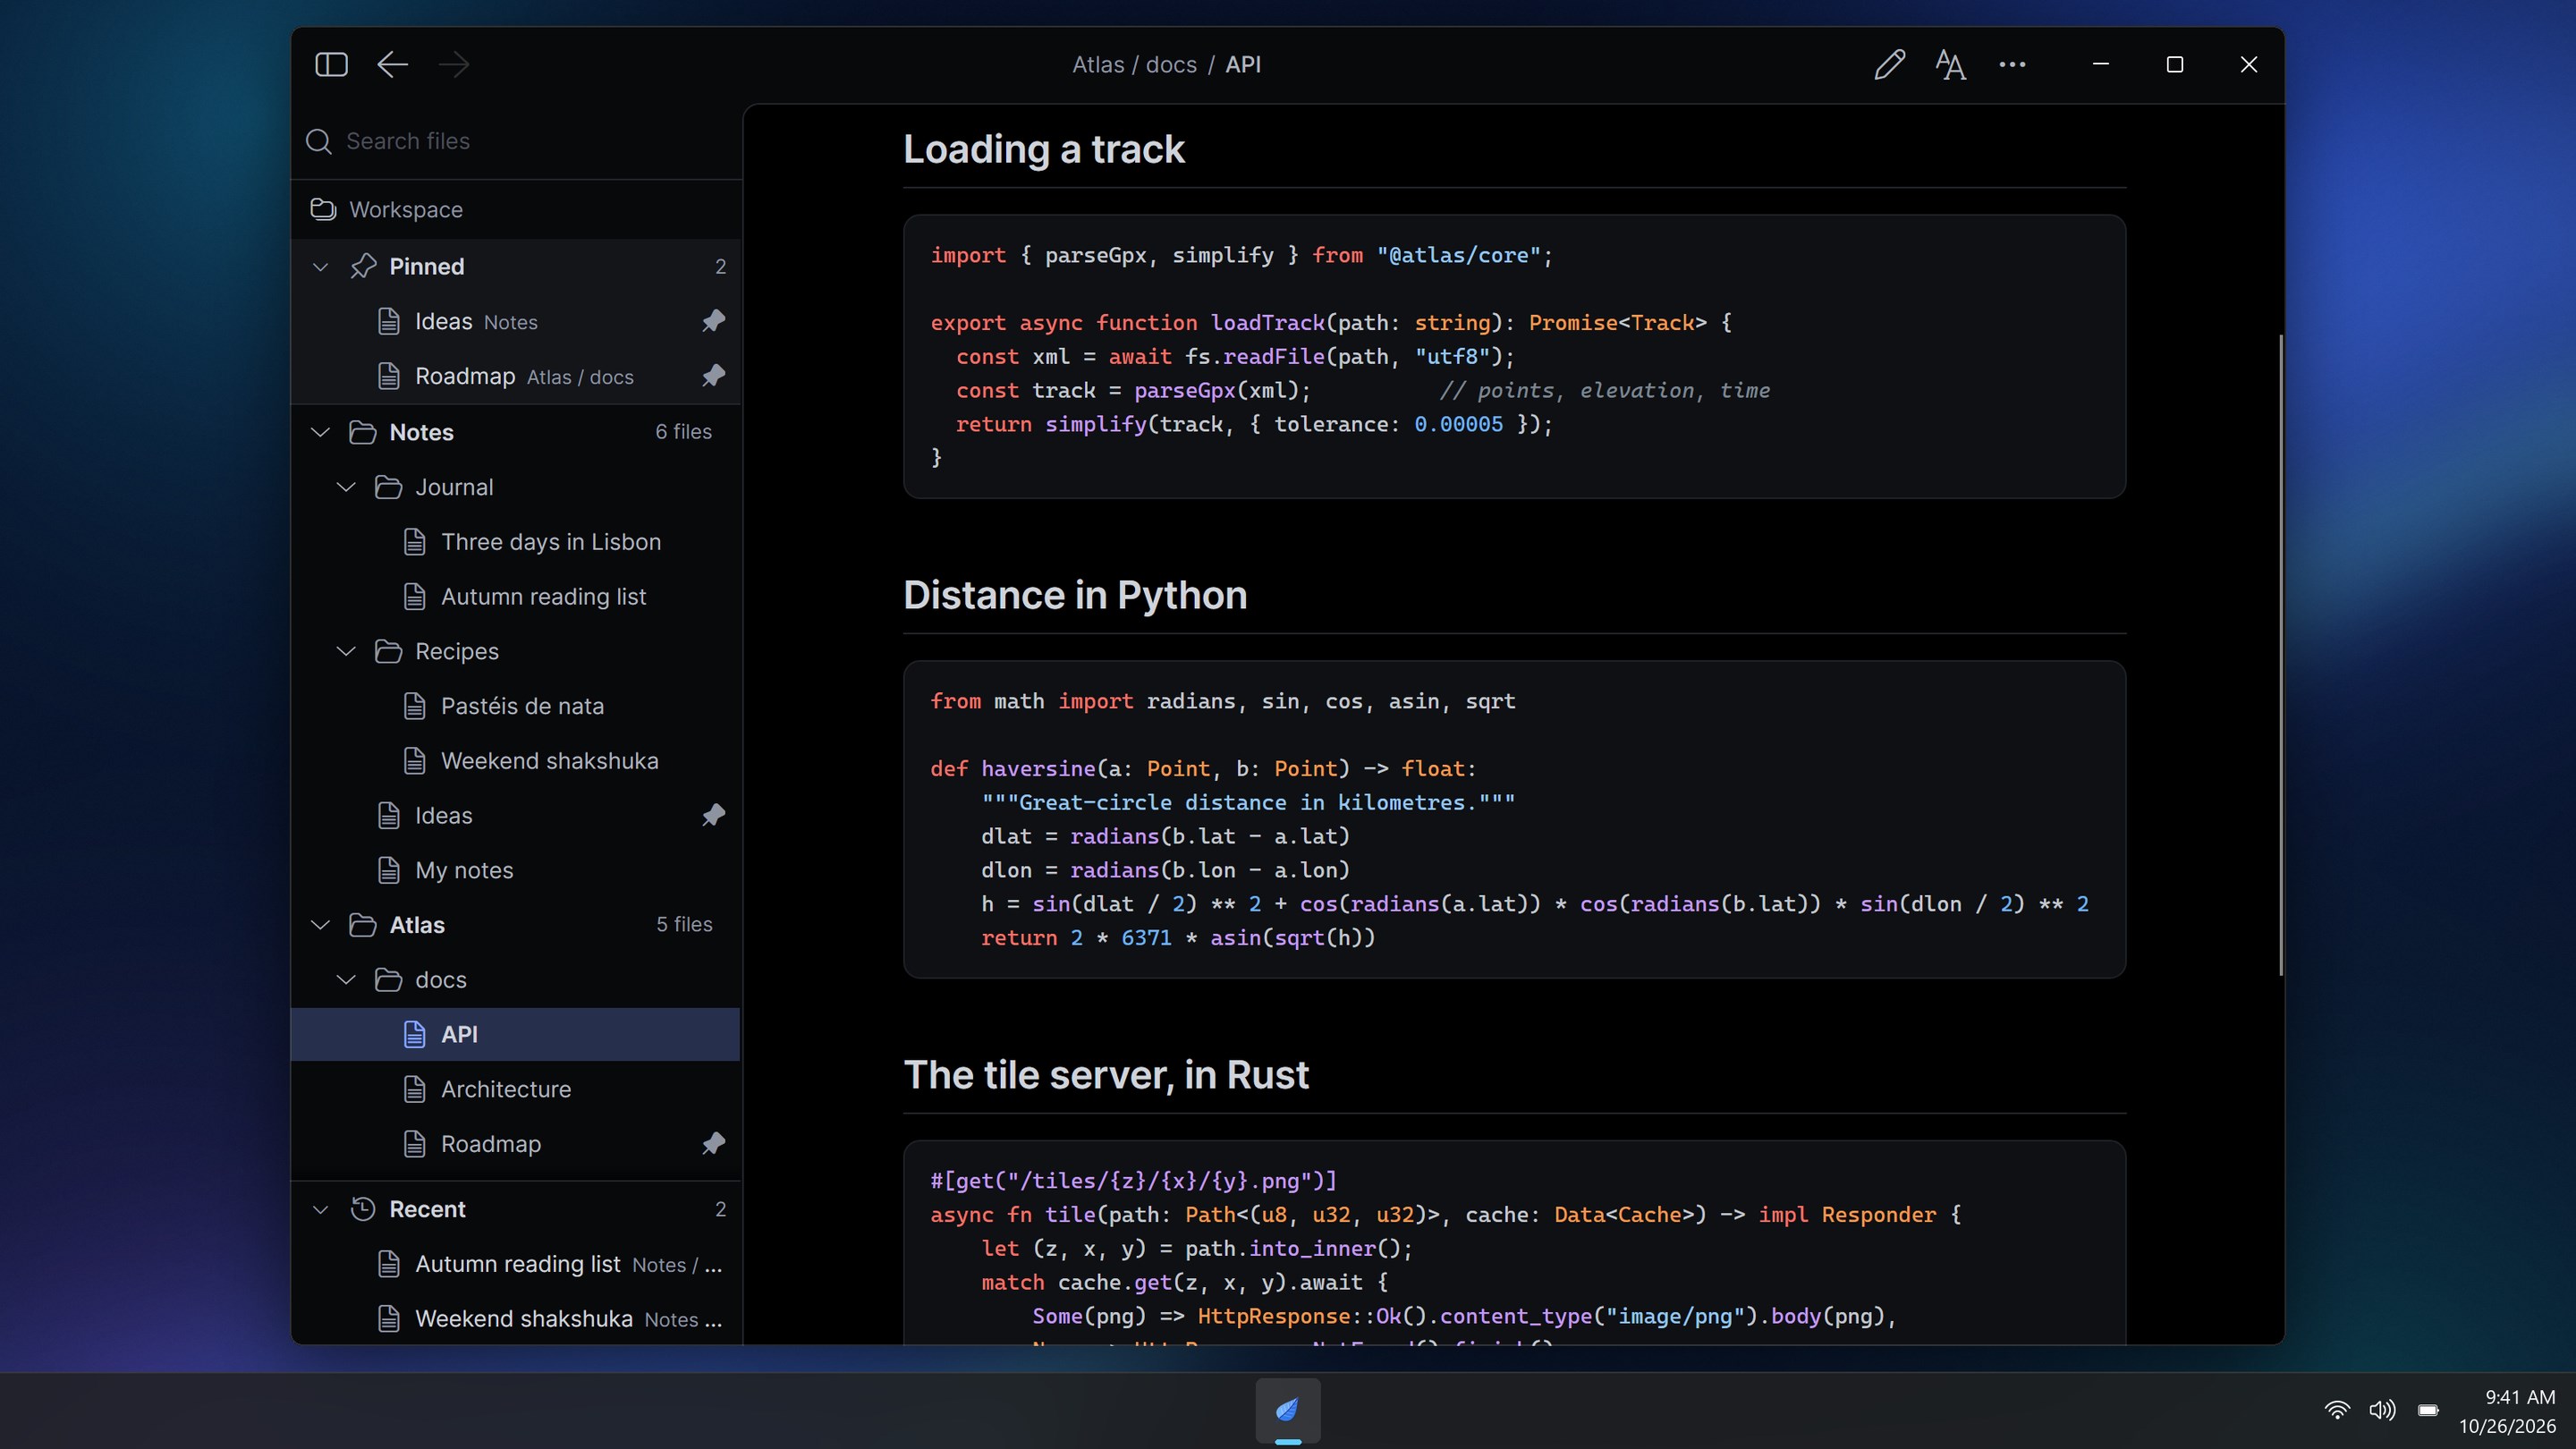The width and height of the screenshot is (2576, 1449).
Task: Open Autumn reading list under Journal
Action: tap(516, 597)
